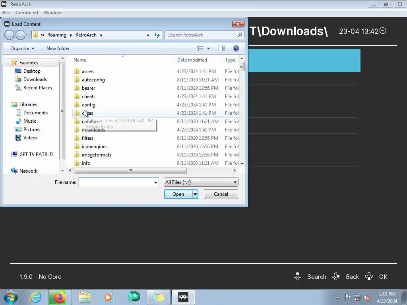Select the bearer folder icon

click(x=77, y=88)
